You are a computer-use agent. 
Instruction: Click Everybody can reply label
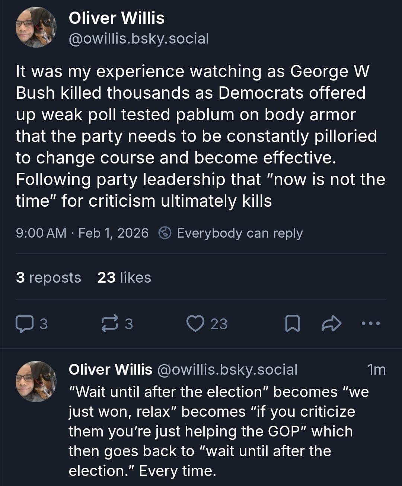[x=240, y=233]
